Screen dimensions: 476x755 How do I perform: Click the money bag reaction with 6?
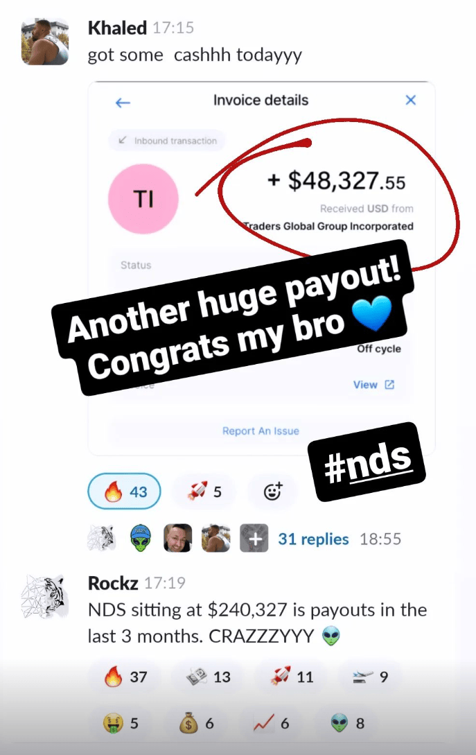point(196,723)
